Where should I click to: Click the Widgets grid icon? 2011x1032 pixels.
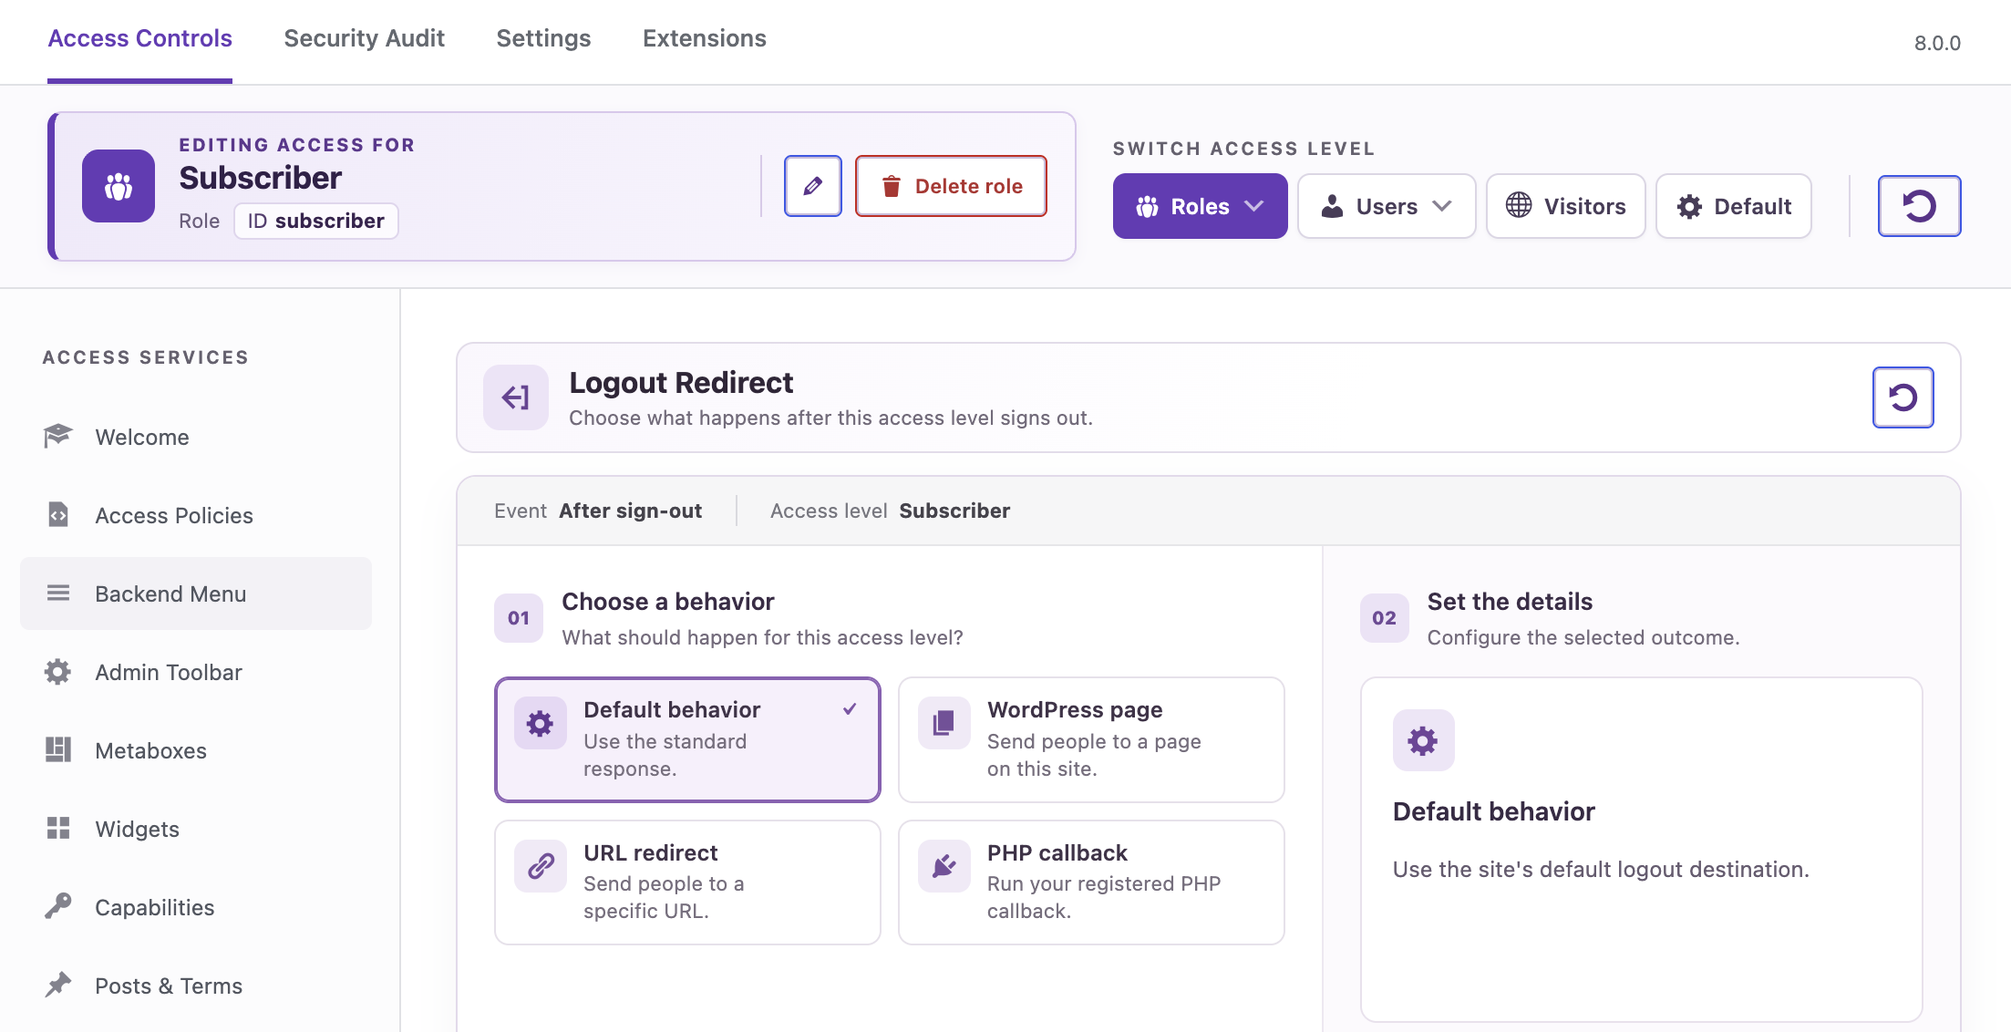pyautogui.click(x=58, y=829)
